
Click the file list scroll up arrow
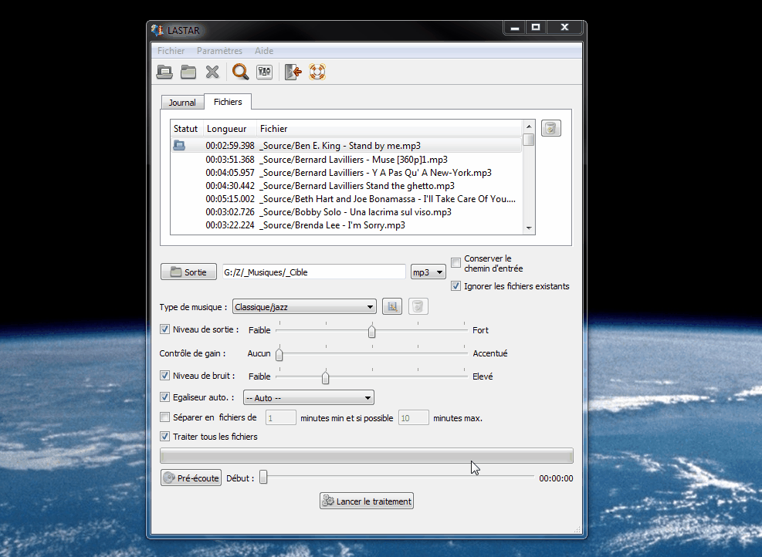pyautogui.click(x=529, y=127)
